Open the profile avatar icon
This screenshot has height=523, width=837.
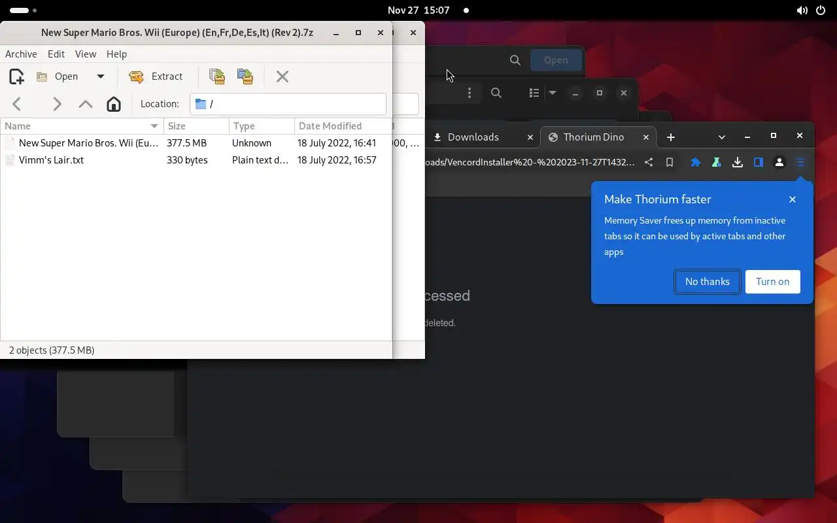779,163
